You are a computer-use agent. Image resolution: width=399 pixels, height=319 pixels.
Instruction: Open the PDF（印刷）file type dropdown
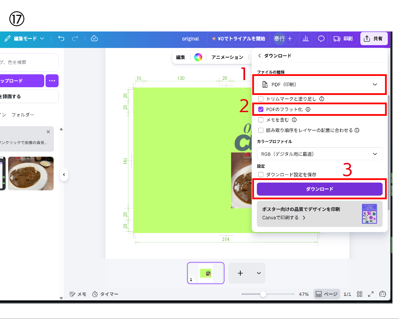320,84
